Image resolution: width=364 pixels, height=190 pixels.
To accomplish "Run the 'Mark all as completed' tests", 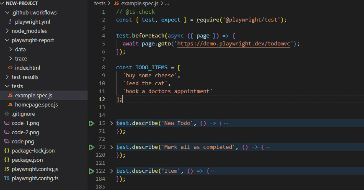I will pos(91,147).
